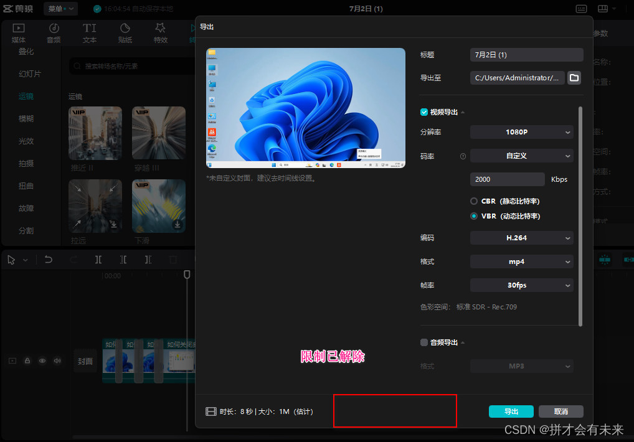Click the keyboard shortcuts icon

(x=582, y=9)
